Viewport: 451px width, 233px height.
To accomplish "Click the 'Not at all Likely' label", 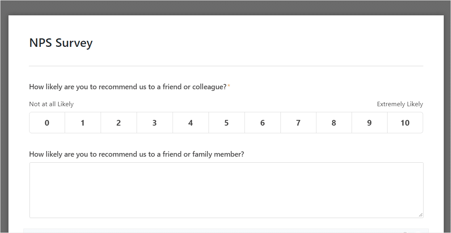I will pos(51,104).
